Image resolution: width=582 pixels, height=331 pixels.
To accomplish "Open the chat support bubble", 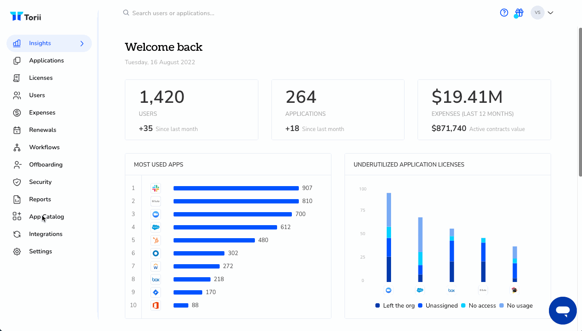I will (x=563, y=311).
